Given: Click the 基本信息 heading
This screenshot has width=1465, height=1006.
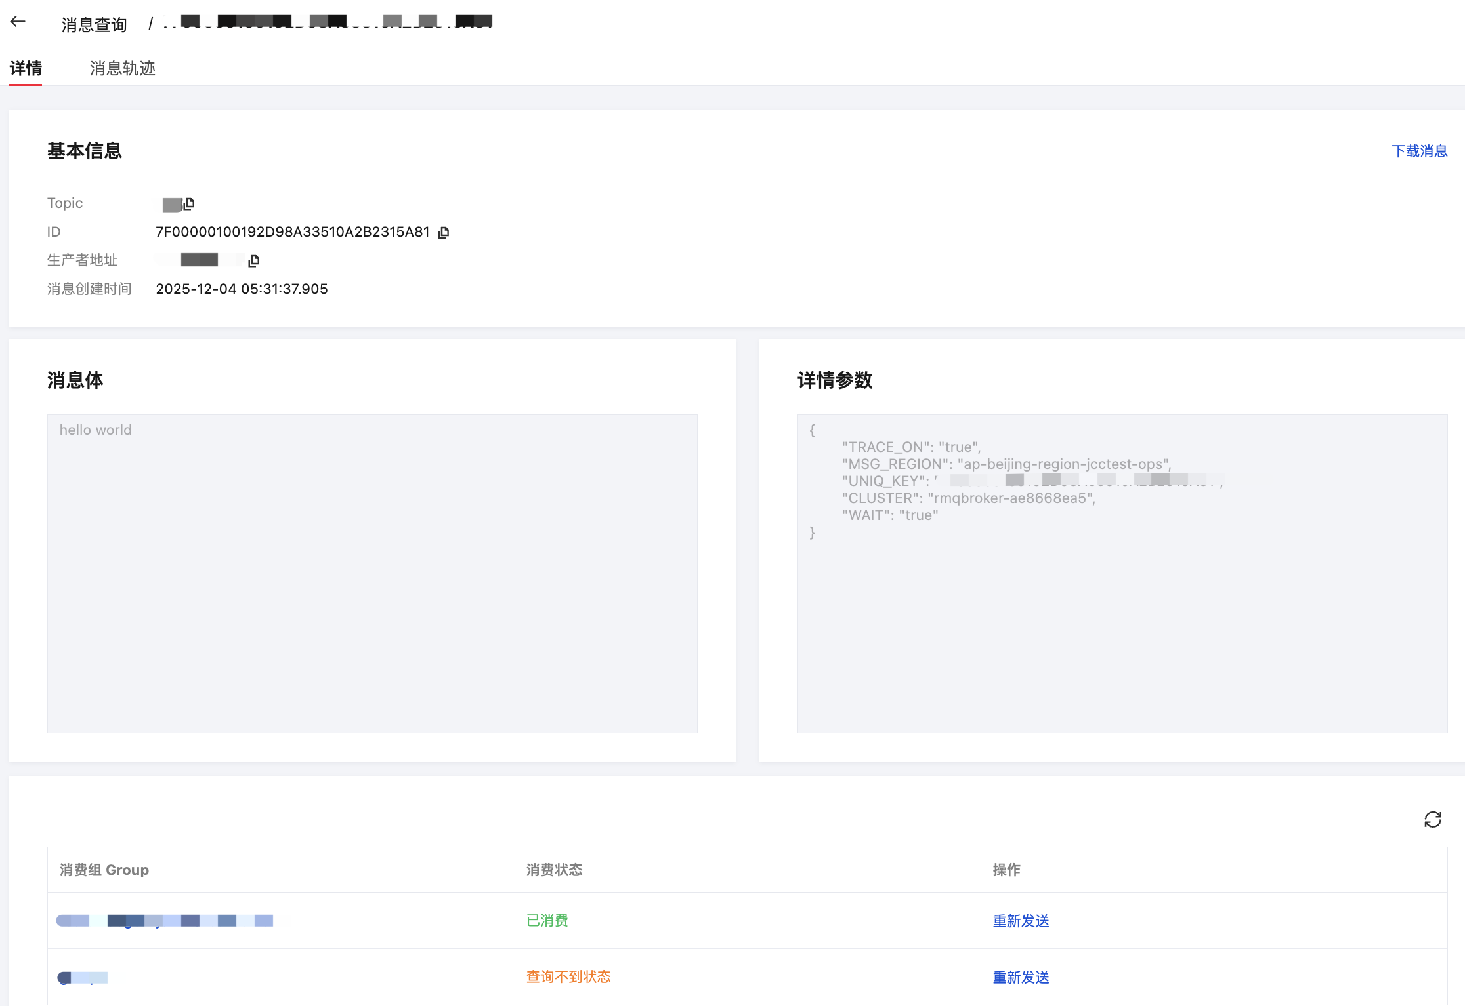Looking at the screenshot, I should point(85,151).
